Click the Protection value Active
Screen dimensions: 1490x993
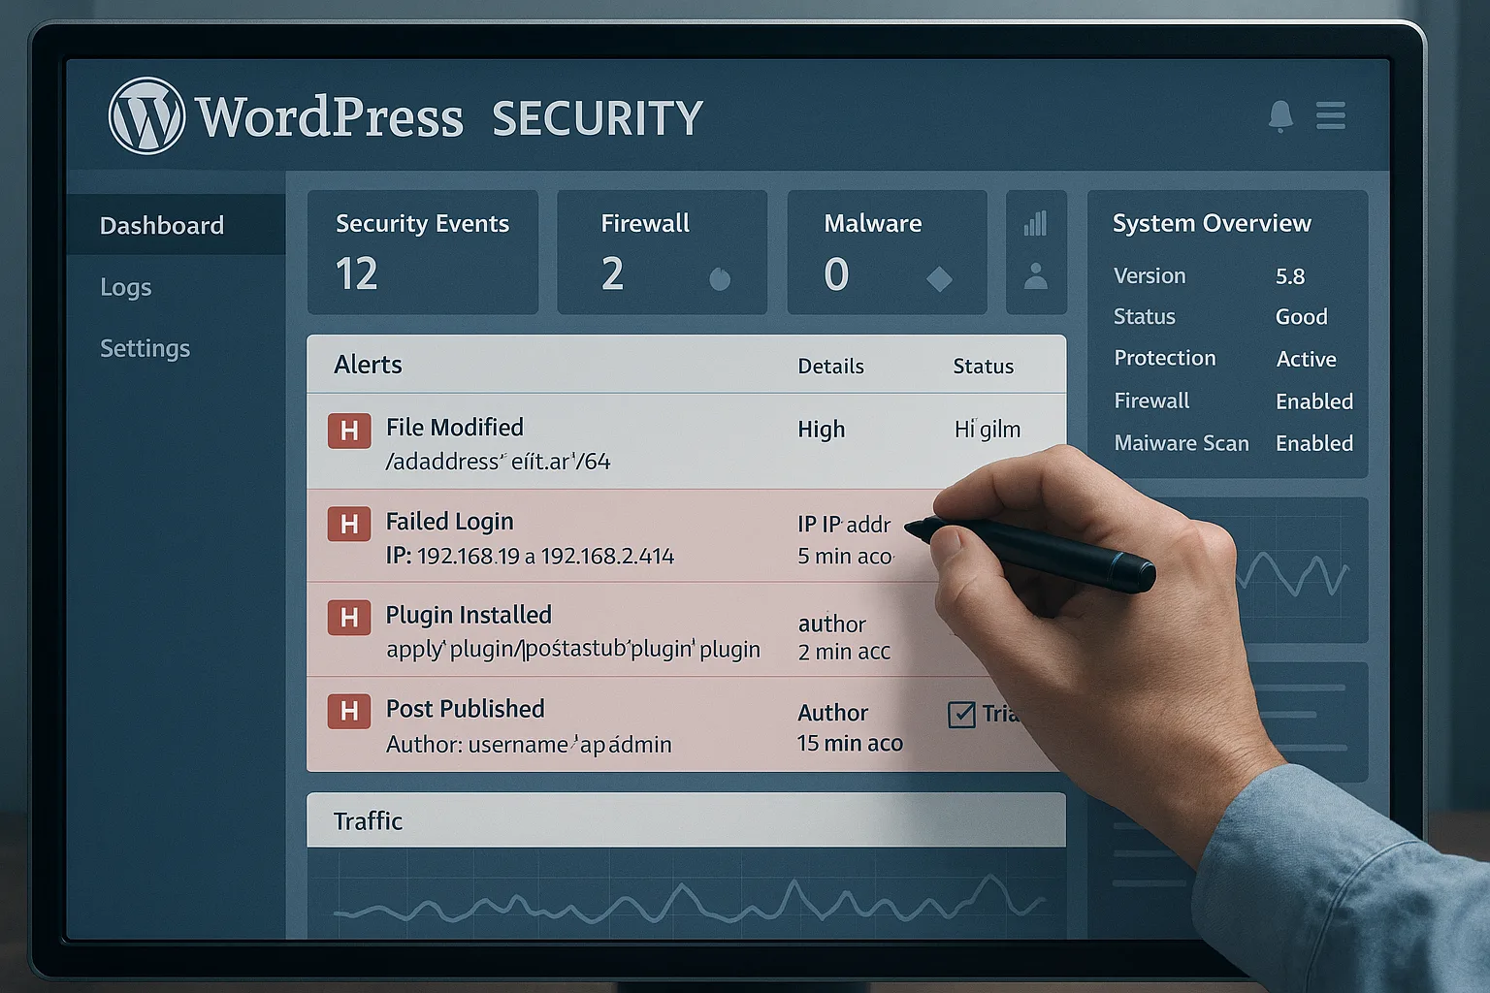click(1306, 359)
